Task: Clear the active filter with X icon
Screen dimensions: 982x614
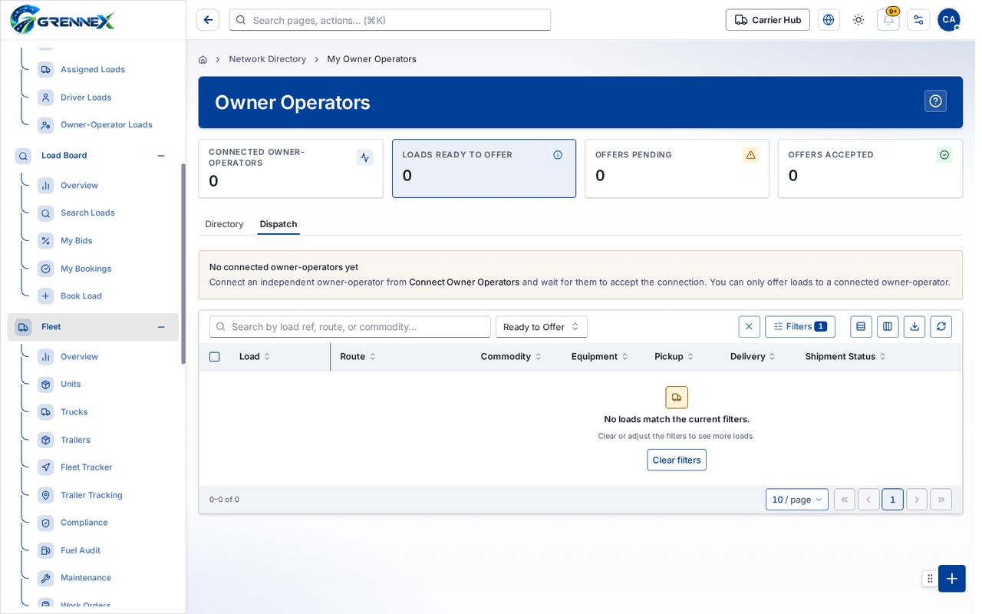Action: click(750, 327)
